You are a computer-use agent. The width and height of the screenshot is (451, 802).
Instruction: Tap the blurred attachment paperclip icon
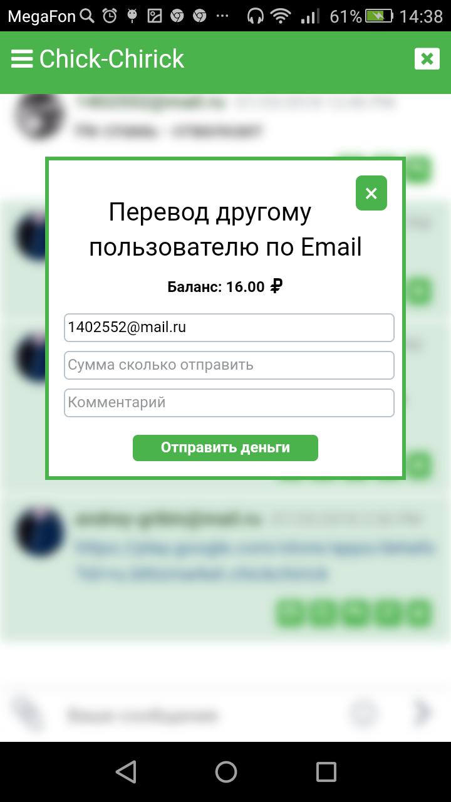click(28, 714)
